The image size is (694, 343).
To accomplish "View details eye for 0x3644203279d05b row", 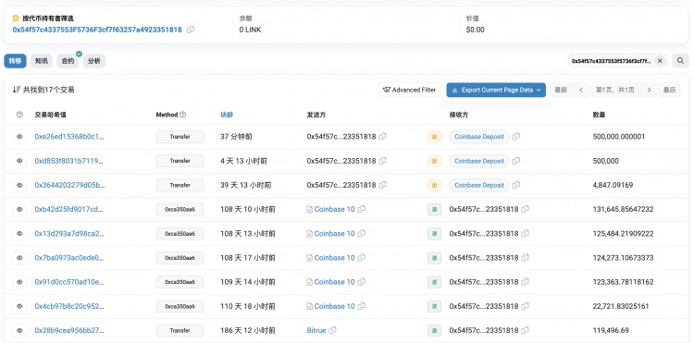I will point(19,185).
